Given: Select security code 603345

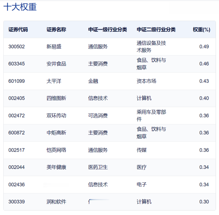Looking at the screenshot, I should pos(16,64).
